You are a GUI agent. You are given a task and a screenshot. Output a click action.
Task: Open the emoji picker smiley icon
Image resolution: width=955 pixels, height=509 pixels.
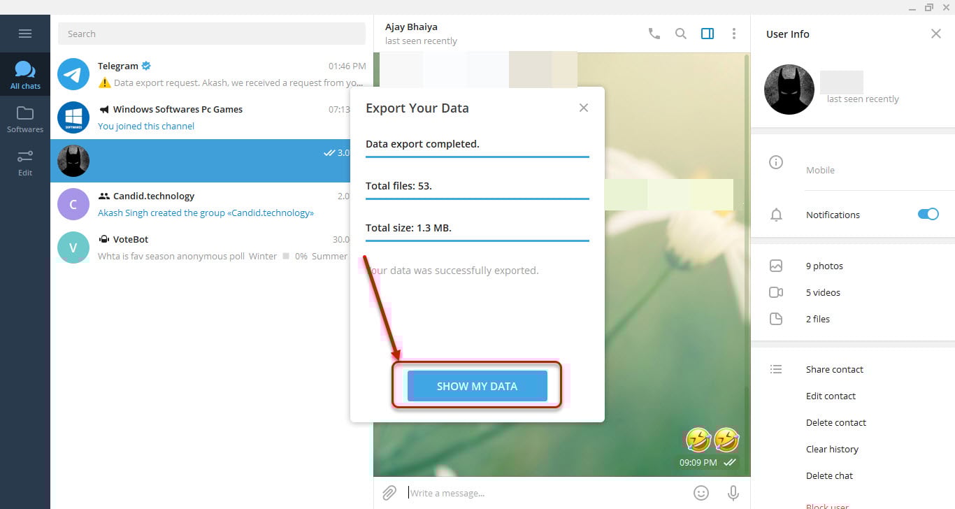pos(701,493)
